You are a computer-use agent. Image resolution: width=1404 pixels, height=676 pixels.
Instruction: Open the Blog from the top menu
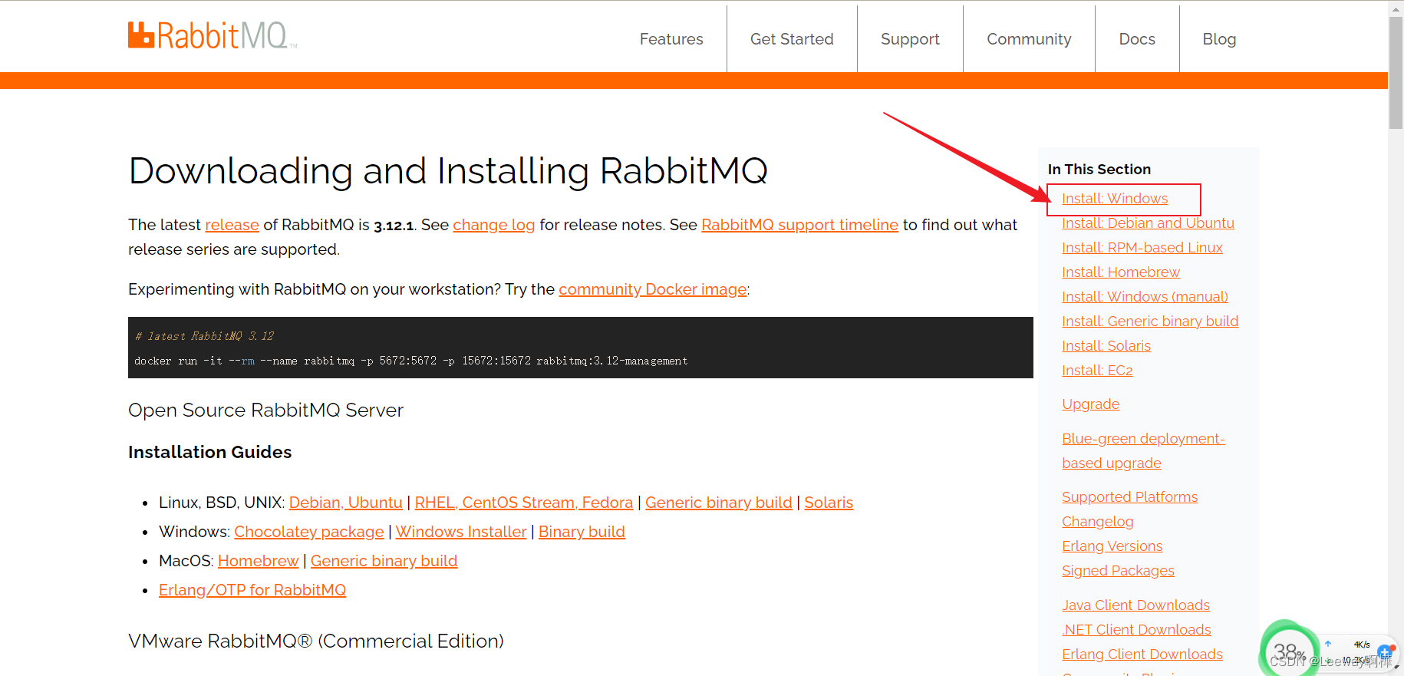[1219, 39]
